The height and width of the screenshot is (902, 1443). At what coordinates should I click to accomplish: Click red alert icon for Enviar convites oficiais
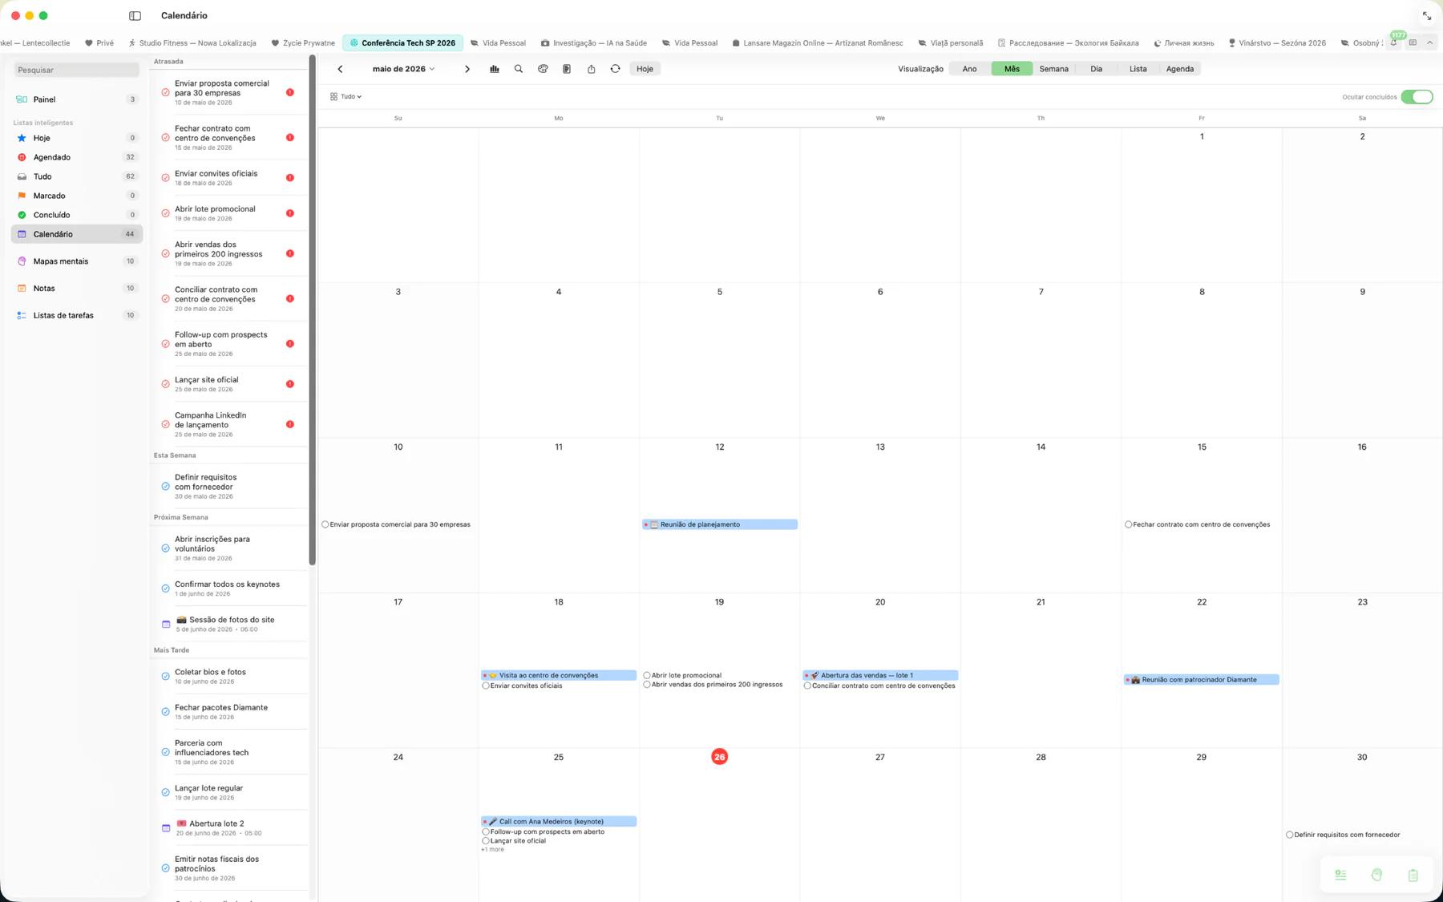click(290, 178)
